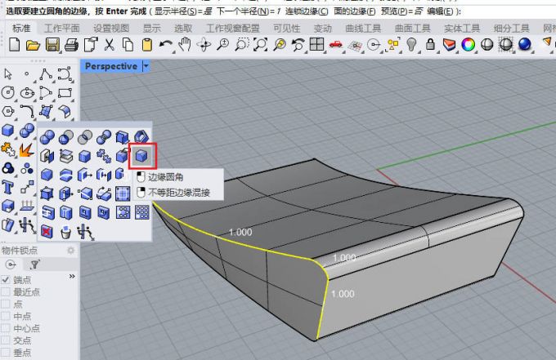The height and width of the screenshot is (360, 556).
Task: Click the 不等距边缘混接 tooltip entry
Action: [x=179, y=193]
